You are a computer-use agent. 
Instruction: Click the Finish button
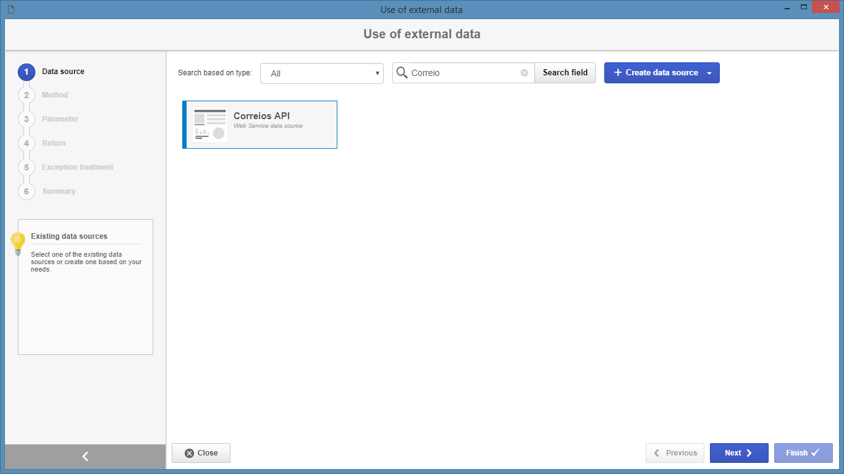point(803,453)
